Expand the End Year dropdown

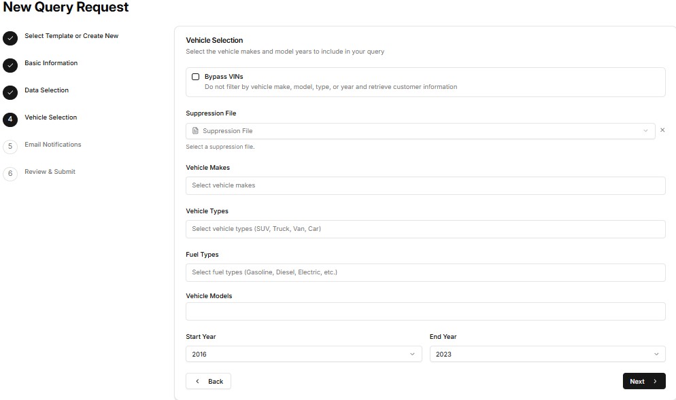(x=547, y=354)
